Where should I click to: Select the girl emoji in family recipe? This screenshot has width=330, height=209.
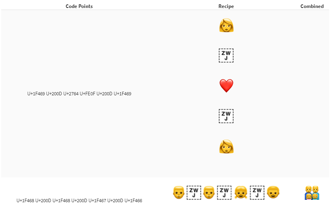[x=241, y=192]
